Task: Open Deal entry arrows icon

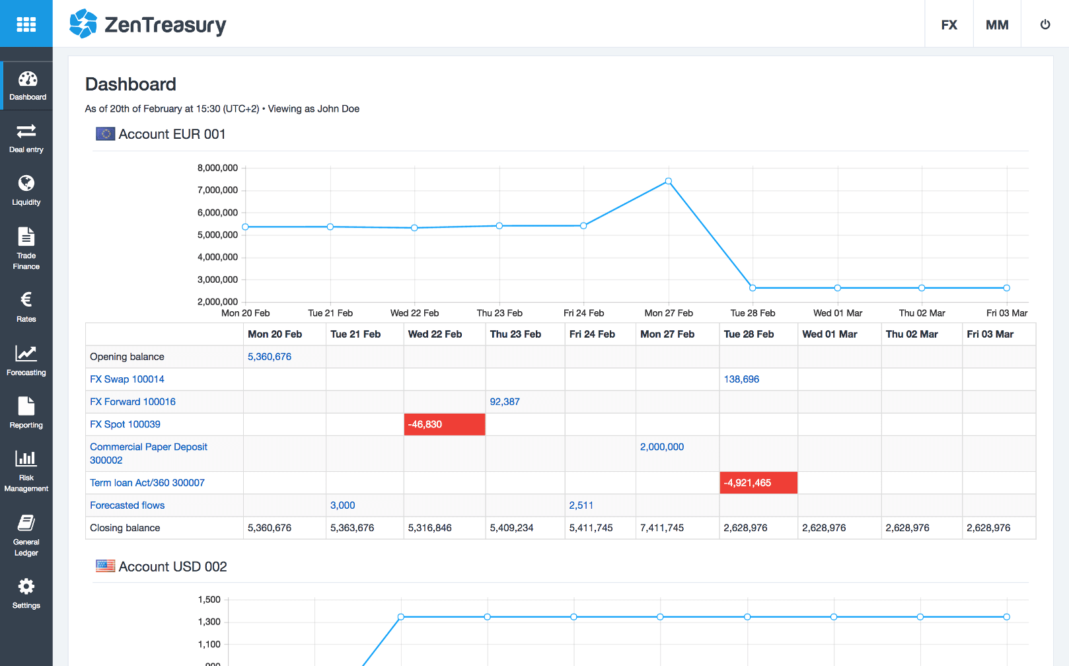Action: point(26,131)
